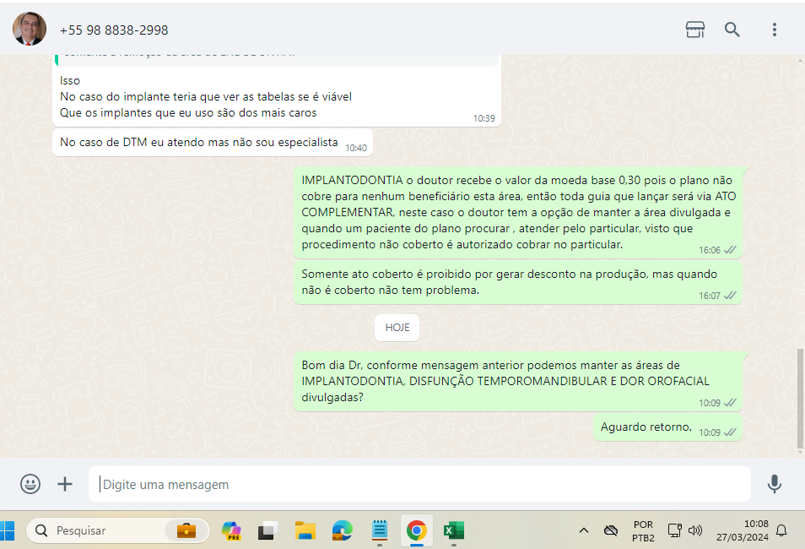Click the quoted reply bar with green edge
Viewport: 805px width, 549px height.
277,60
